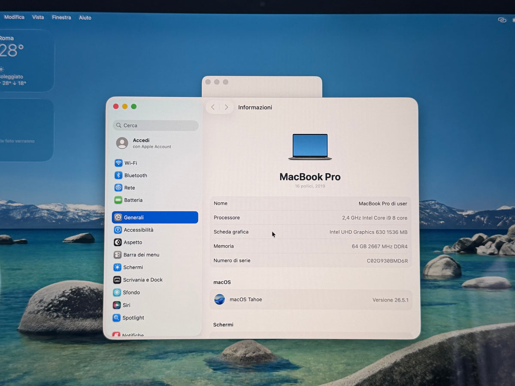Click Intel UHD Graphics 630 1536 MB text
515x386 pixels.
tap(368, 232)
